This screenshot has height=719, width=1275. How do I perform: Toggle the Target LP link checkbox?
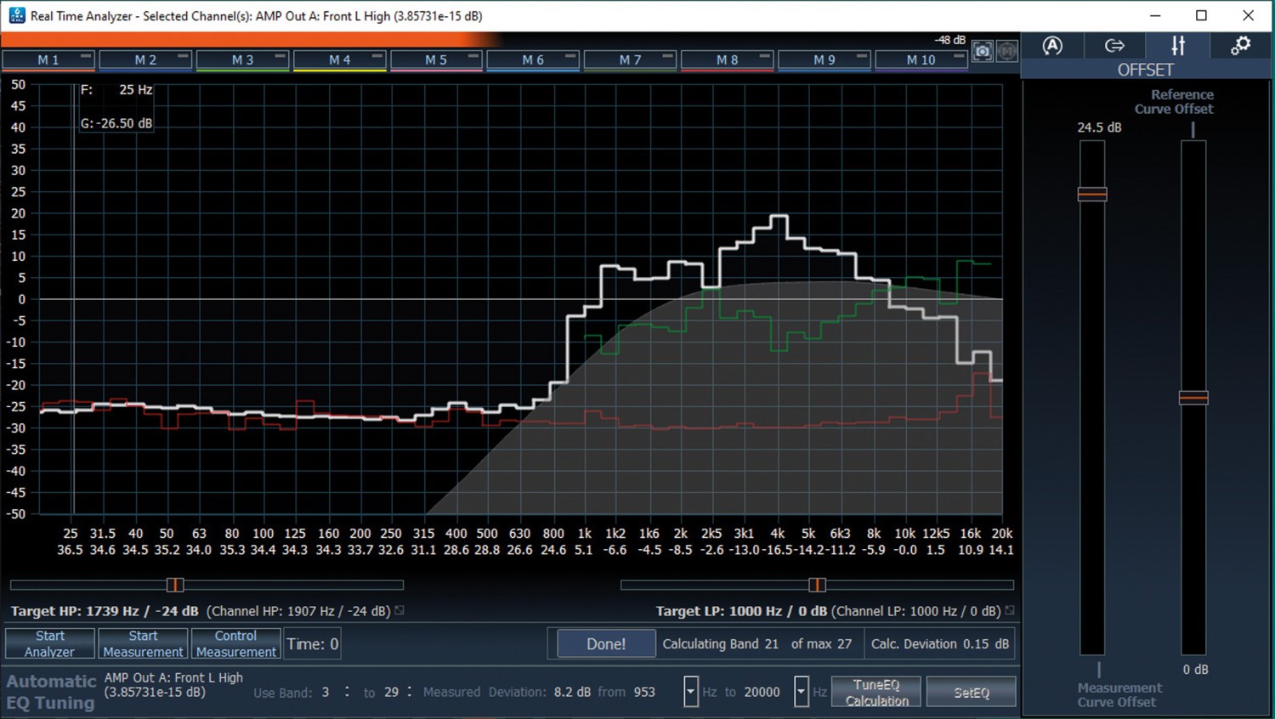[x=1010, y=610]
